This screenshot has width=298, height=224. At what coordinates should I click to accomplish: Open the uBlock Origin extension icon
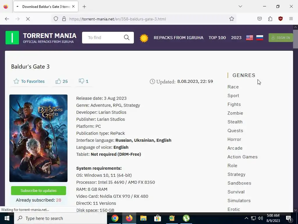[281, 19]
